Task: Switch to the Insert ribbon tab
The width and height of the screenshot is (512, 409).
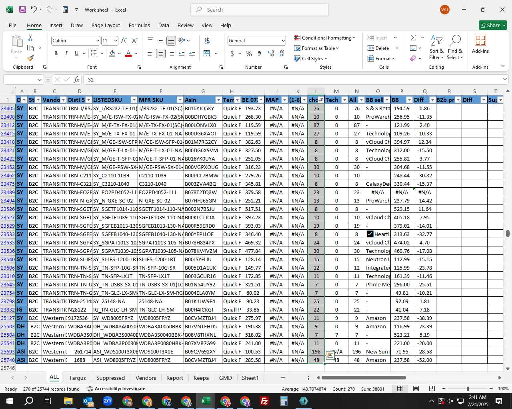Action: (x=56, y=25)
